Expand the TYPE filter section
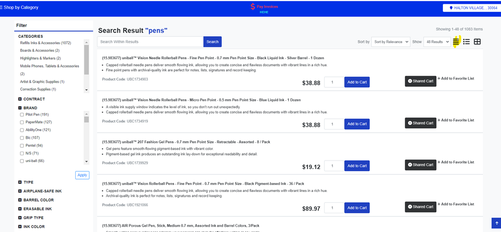501x232 pixels. pos(20,182)
